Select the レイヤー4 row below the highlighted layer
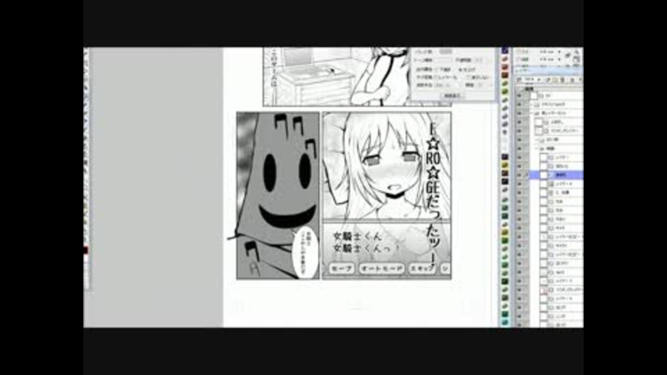The width and height of the screenshot is (667, 375). pos(556,183)
